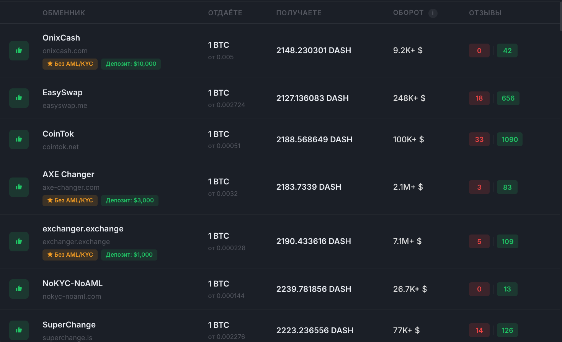Select the thumbs-up icon for NoKYC-NoAML
Screen dimensions: 562x342
(19, 289)
